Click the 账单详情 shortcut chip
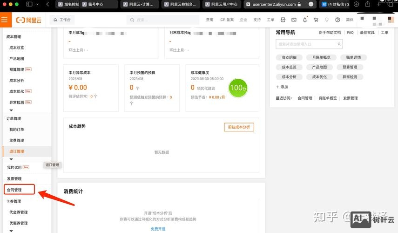Image resolution: width=398 pixels, height=233 pixels. [353, 57]
